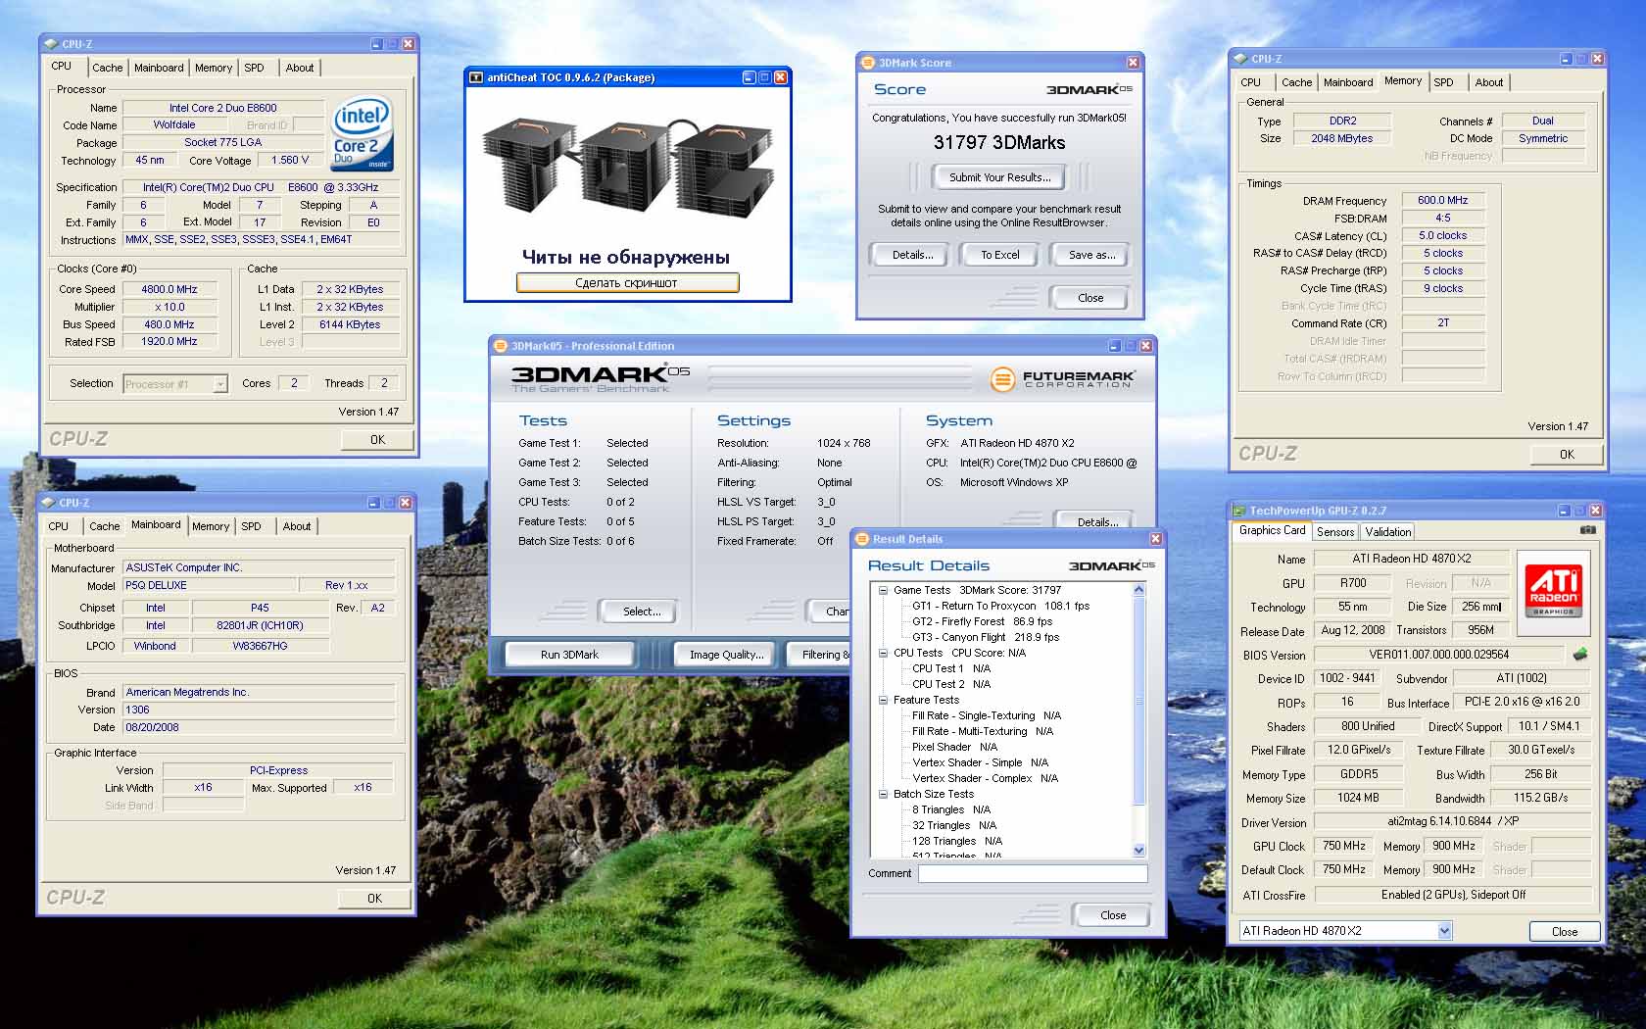Click the BIOS Version field in GPU-Z

[x=1438, y=655]
